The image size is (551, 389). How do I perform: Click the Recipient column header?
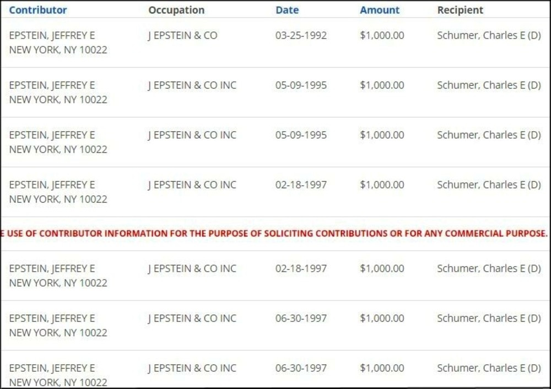pyautogui.click(x=460, y=10)
